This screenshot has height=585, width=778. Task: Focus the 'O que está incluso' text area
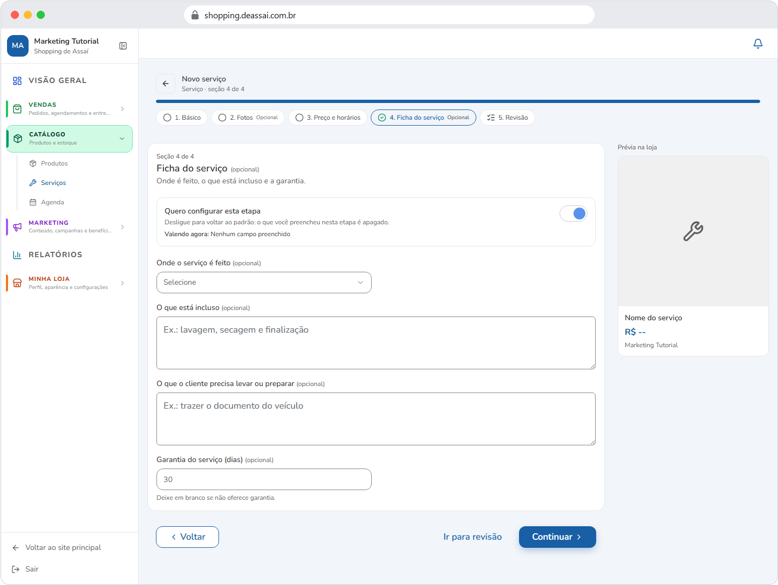pyautogui.click(x=376, y=343)
